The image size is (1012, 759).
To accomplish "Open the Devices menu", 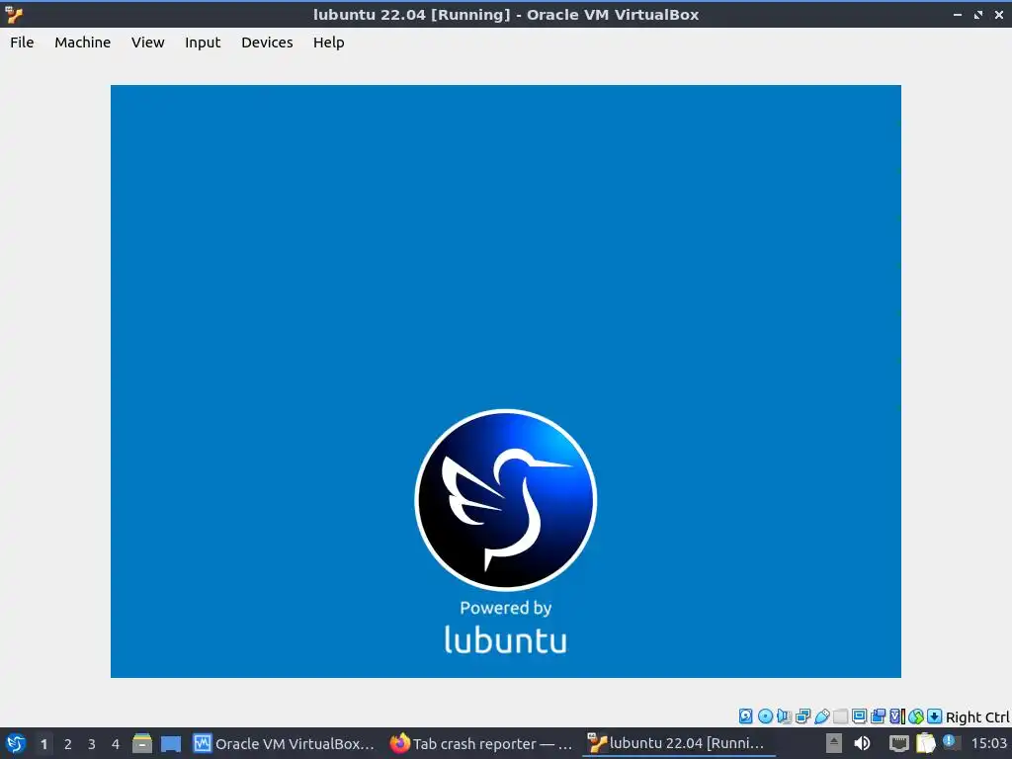I will tap(267, 42).
